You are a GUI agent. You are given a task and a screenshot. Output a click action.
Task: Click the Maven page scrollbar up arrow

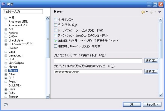click(161, 20)
